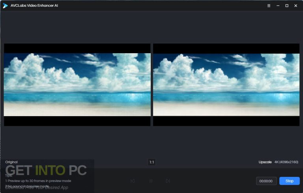Screen dimensions: 303x193
Task: Close the AVCLabs Video Enhancer window
Action: tap(296, 6)
